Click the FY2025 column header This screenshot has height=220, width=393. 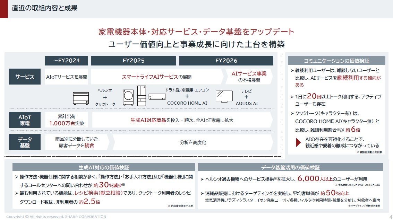coord(134,61)
